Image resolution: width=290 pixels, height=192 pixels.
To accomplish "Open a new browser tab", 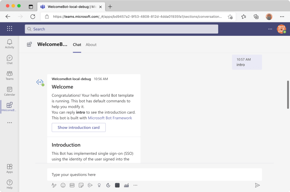I will click(x=110, y=7).
